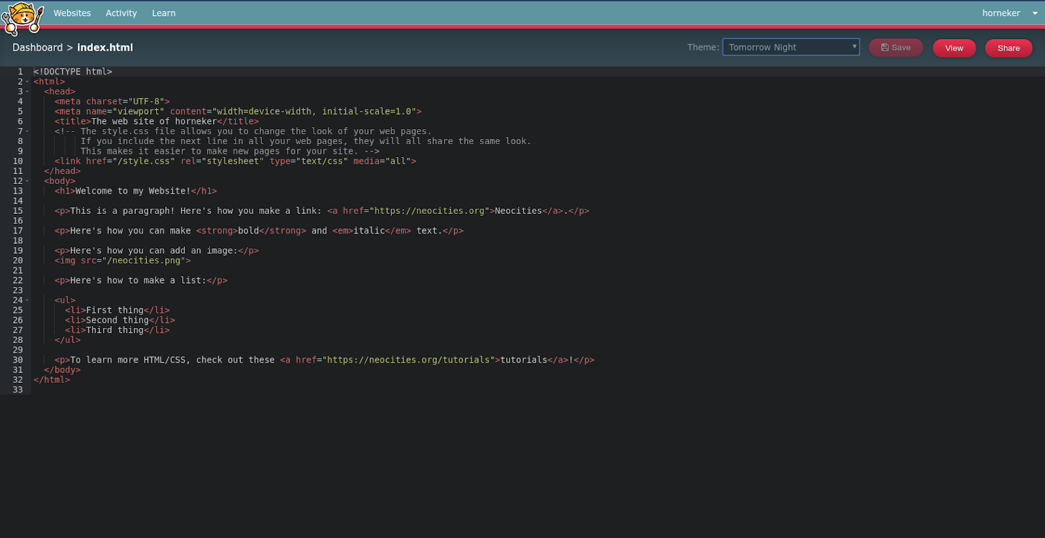1045x538 pixels.
Task: Click the img src neocities.png line
Action: point(123,260)
